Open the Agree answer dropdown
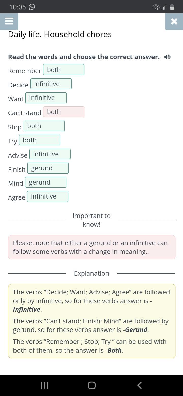The width and height of the screenshot is (183, 396). 48,196
